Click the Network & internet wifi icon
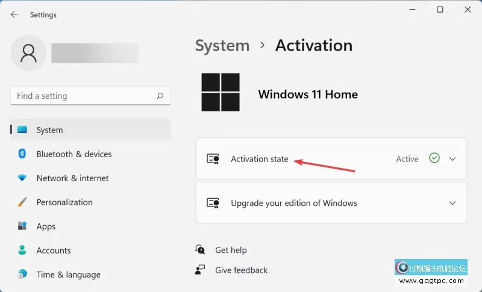Image resolution: width=482 pixels, height=292 pixels. click(x=22, y=178)
